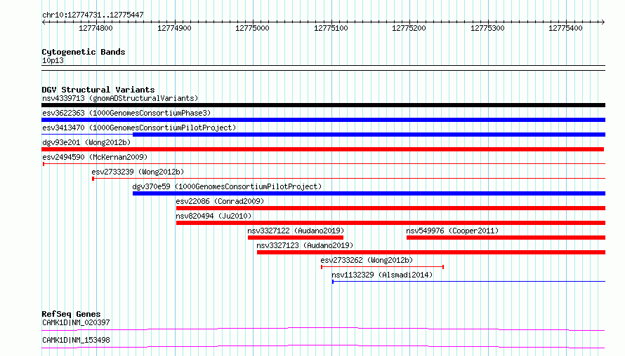Screen dimensions: 625x356
Task: Click the red bar under nsv3327123
Action: (431, 252)
